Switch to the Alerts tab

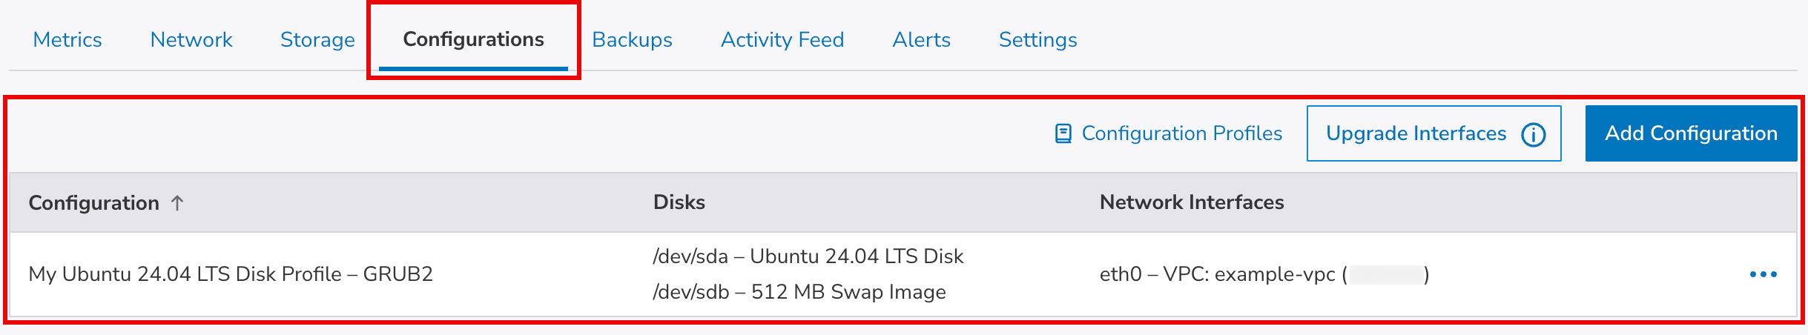921,39
